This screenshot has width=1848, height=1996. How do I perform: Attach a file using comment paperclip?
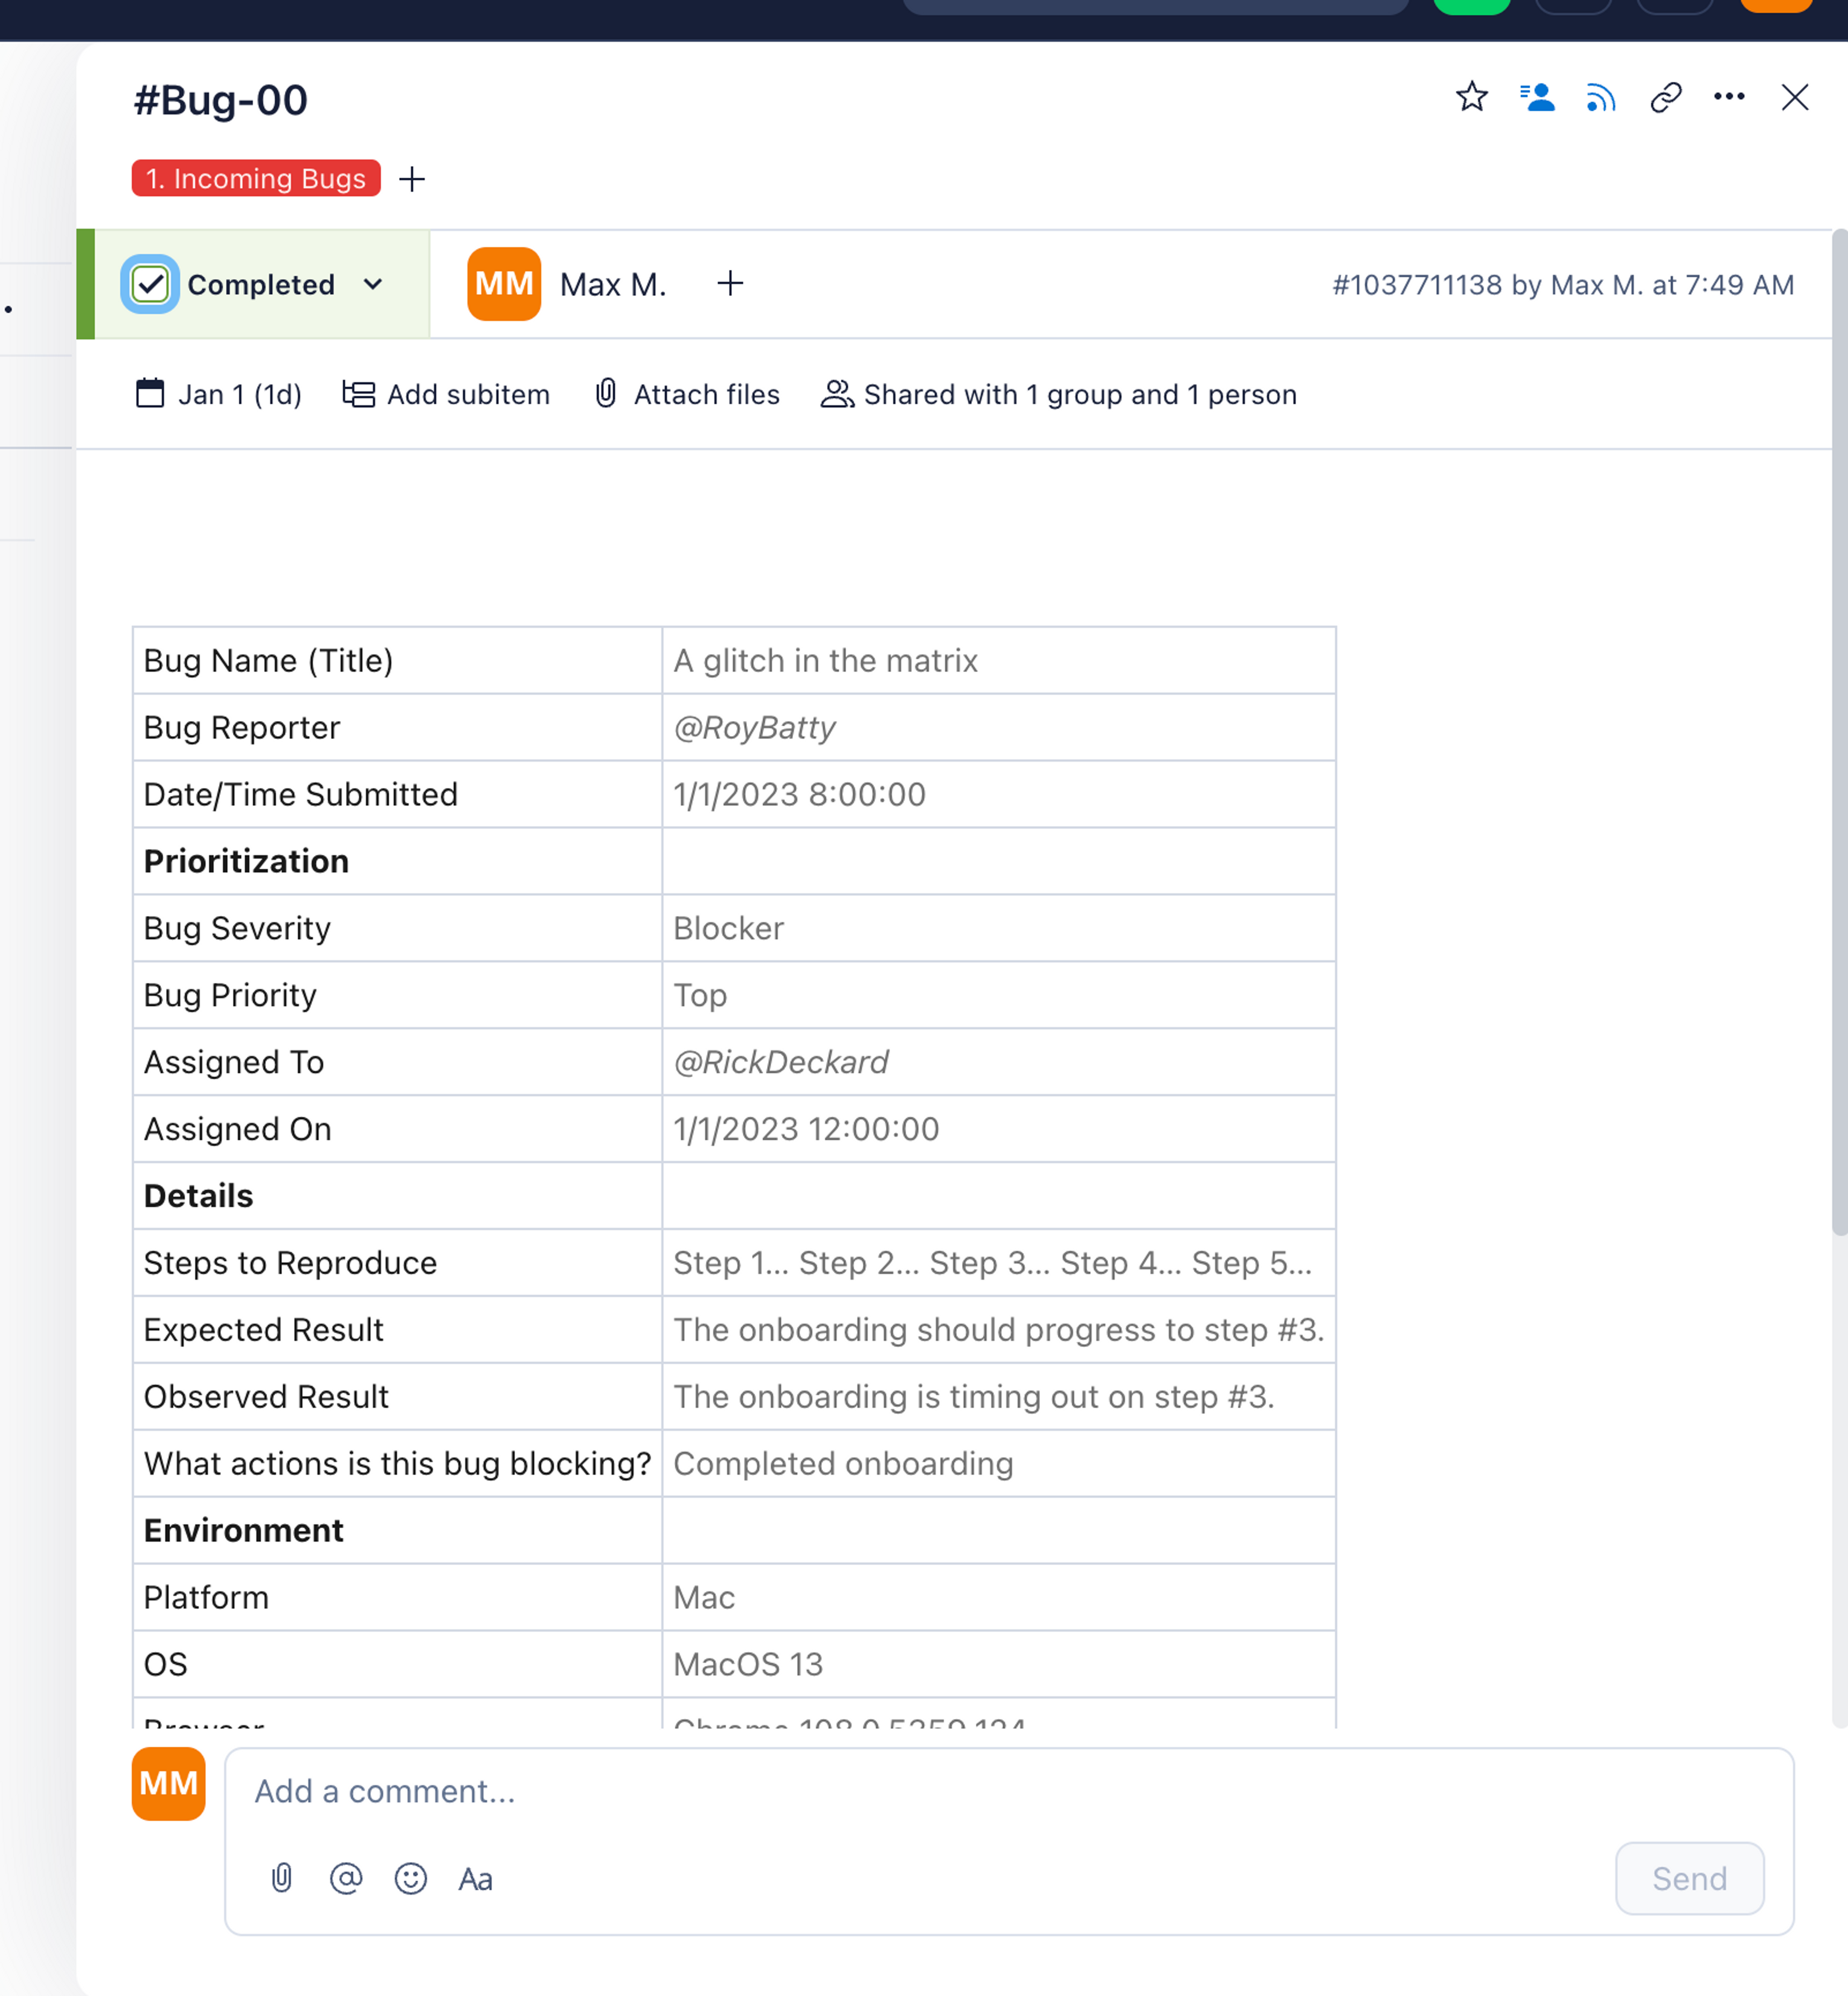point(282,1878)
